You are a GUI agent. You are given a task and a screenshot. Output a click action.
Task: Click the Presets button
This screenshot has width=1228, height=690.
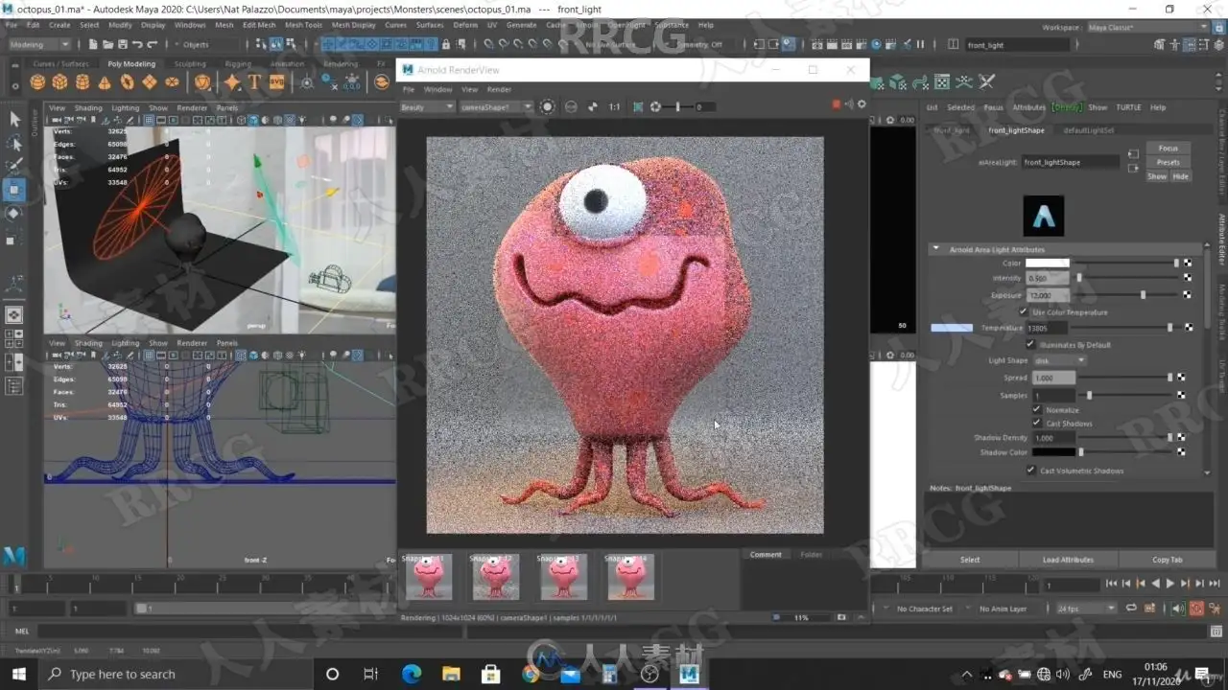(x=1168, y=162)
